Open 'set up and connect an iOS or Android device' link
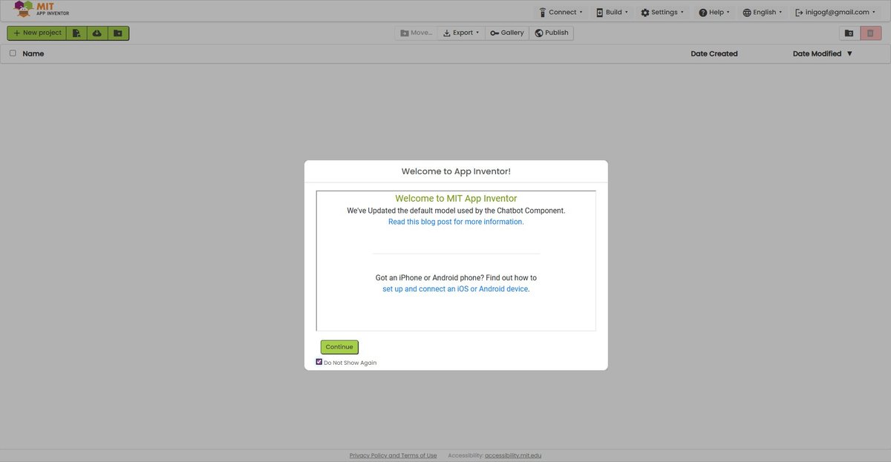 pyautogui.click(x=455, y=289)
